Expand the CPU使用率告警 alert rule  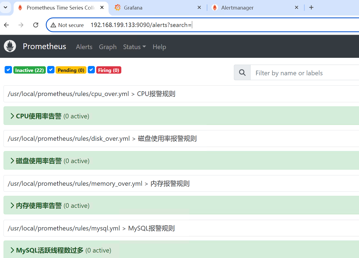click(39, 116)
